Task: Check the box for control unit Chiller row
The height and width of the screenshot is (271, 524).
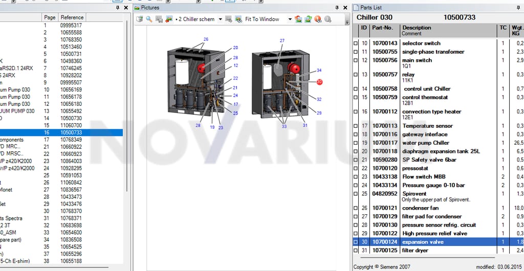Action: pyautogui.click(x=356, y=89)
